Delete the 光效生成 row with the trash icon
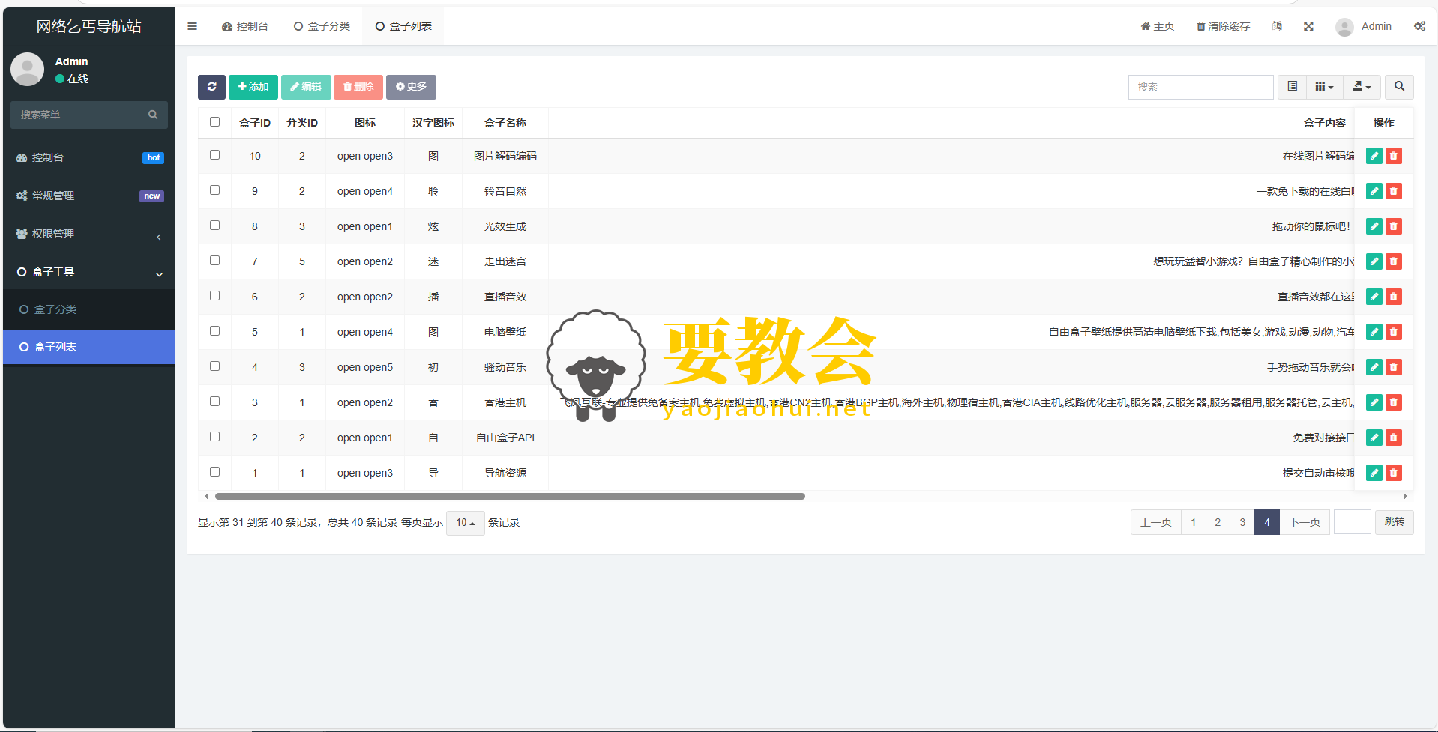The height and width of the screenshot is (732, 1438). (x=1394, y=226)
